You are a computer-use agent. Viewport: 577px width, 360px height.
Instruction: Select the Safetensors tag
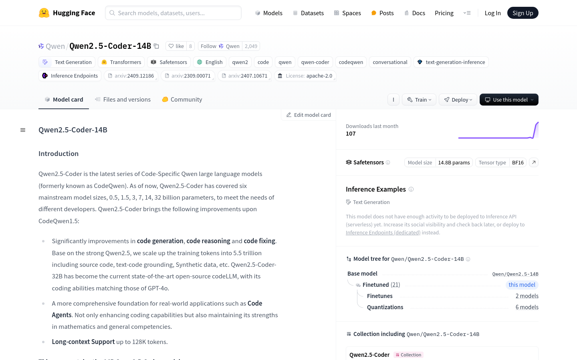(x=169, y=62)
